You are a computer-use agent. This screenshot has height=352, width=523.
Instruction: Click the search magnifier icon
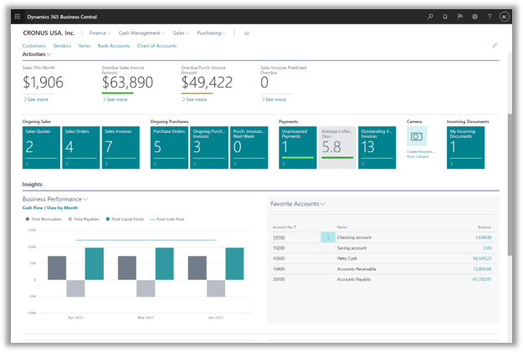click(x=430, y=17)
